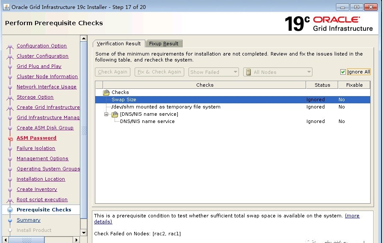This screenshot has height=243, width=383.
Task: Click the sidebar vertical scrollbar
Action: coord(84,128)
